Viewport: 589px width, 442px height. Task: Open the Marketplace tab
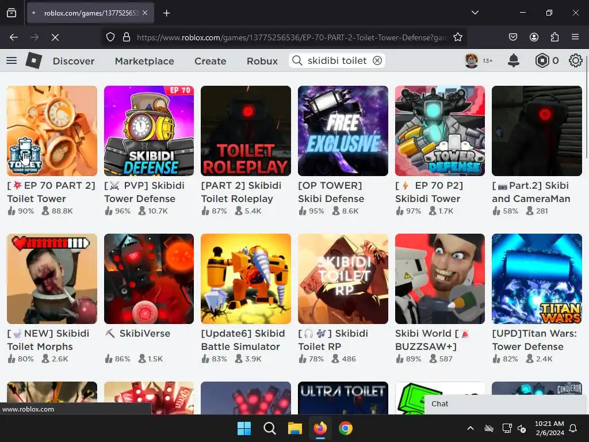[144, 61]
